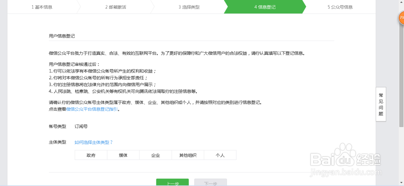Screen dimensions: 404x186
Task: Click the orange round badge icon
Action: pyautogui.click(x=402, y=18)
